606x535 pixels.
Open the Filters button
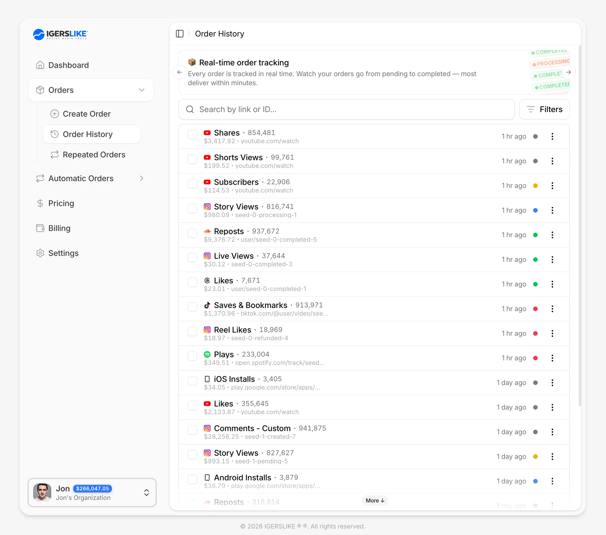[x=544, y=110]
